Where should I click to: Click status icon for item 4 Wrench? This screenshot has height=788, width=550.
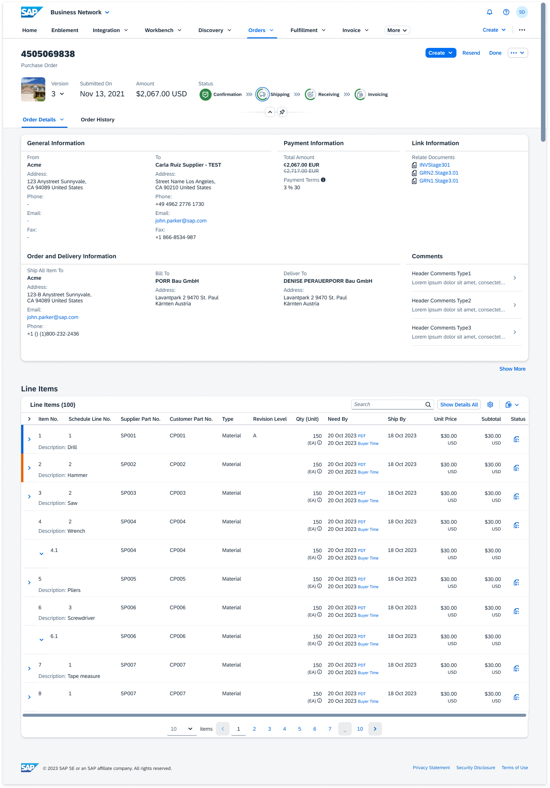pyautogui.click(x=516, y=525)
